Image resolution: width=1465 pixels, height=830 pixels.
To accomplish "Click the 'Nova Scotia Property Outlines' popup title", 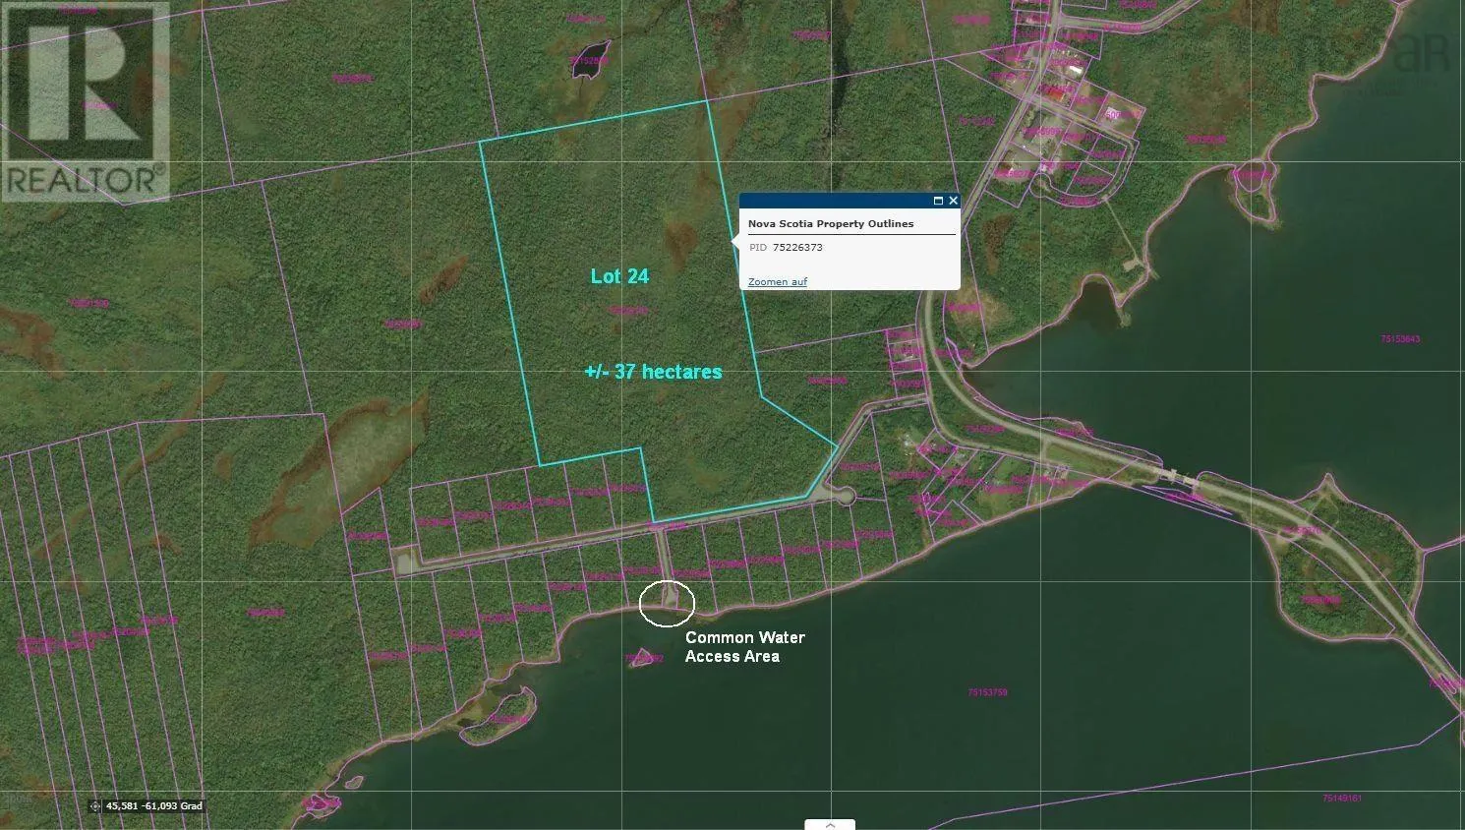I will 831,224.
